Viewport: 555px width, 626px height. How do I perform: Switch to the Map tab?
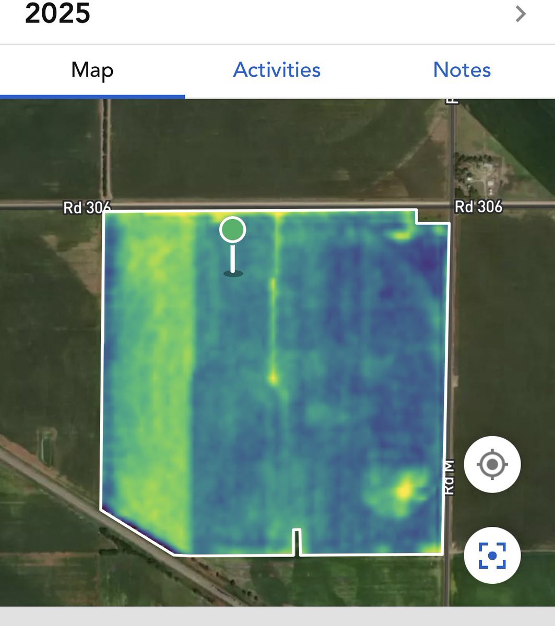point(92,70)
